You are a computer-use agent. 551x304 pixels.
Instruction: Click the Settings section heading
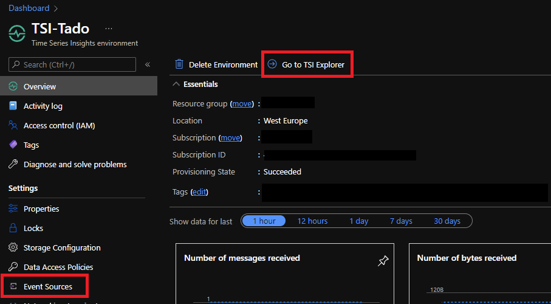[x=23, y=188]
